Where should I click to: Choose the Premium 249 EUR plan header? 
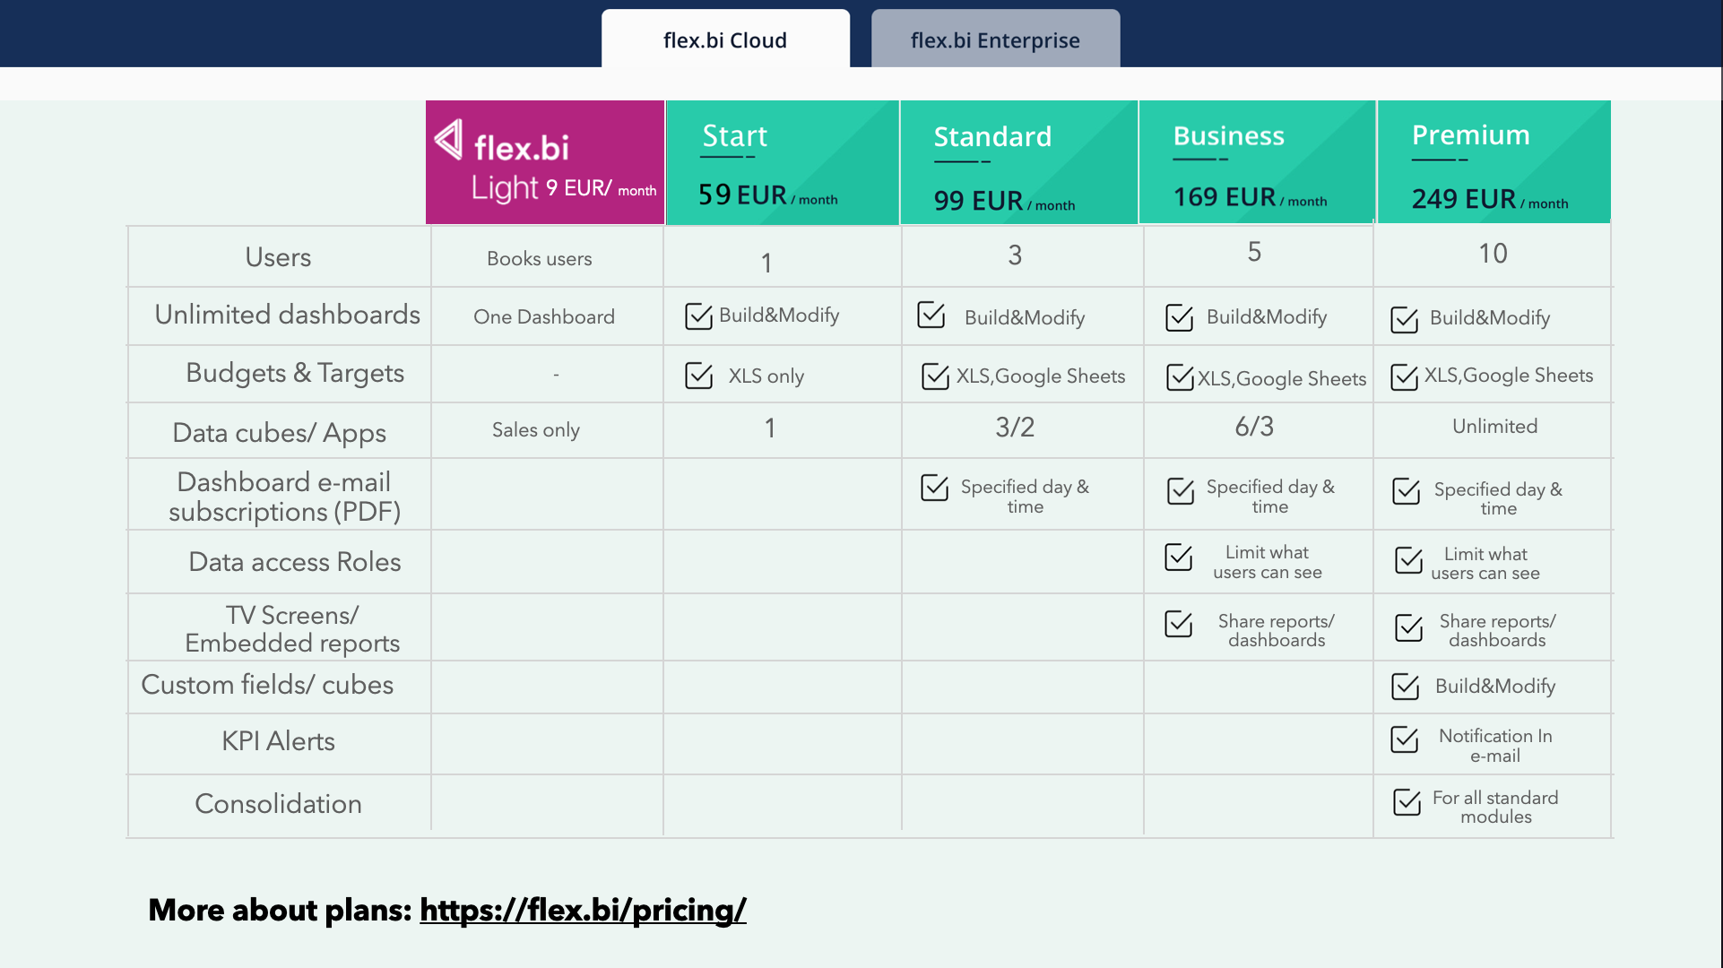point(1494,162)
